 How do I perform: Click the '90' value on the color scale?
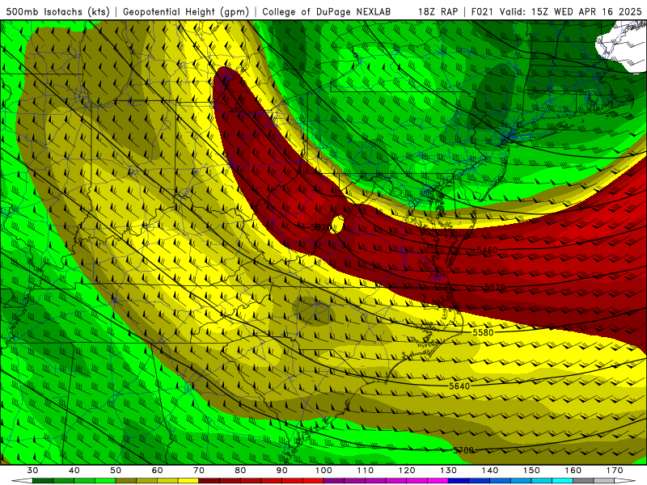coord(281,470)
